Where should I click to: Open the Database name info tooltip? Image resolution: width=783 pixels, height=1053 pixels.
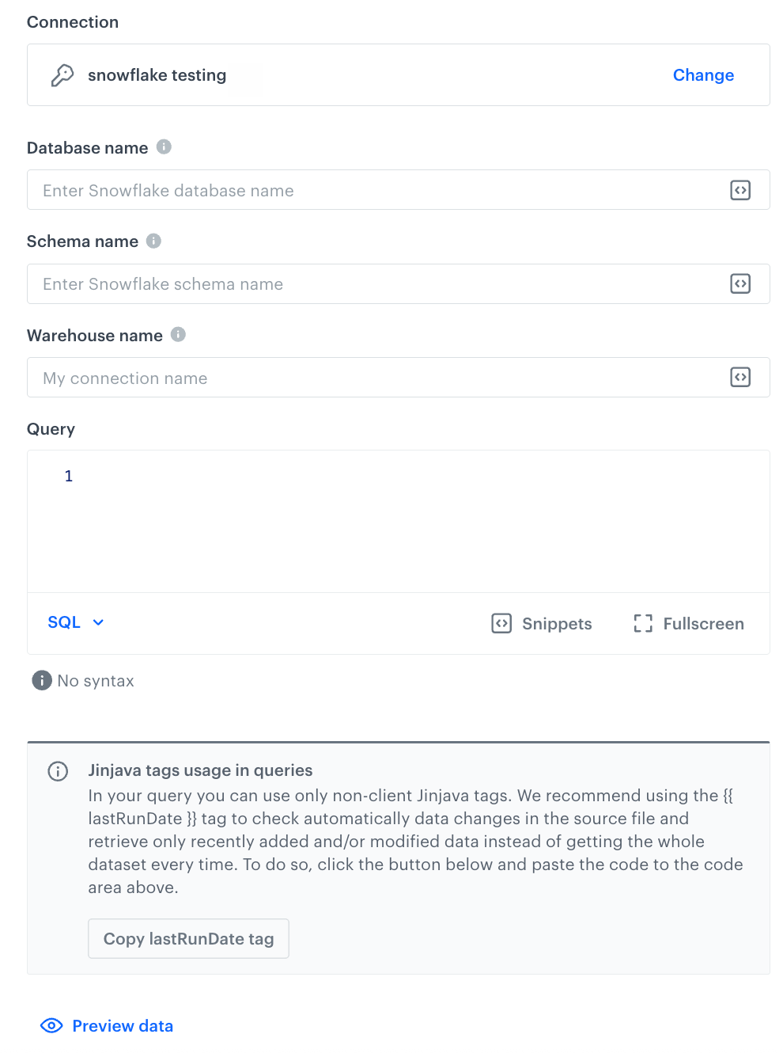click(164, 146)
